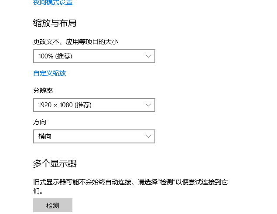
Task: Click the 分辨率 label
Action: [43, 91]
